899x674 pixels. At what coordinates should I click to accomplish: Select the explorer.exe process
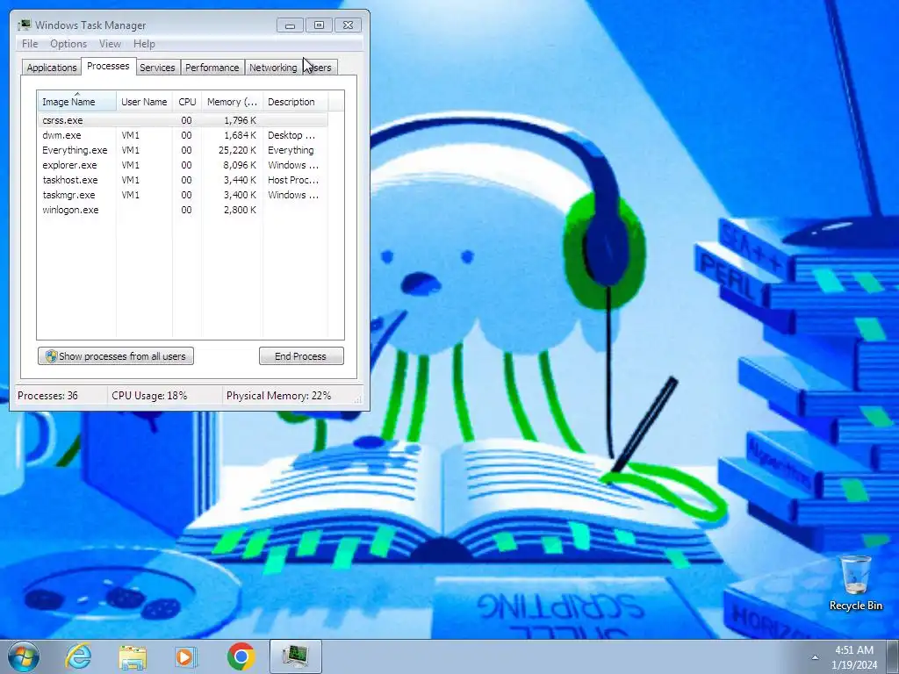(183, 165)
